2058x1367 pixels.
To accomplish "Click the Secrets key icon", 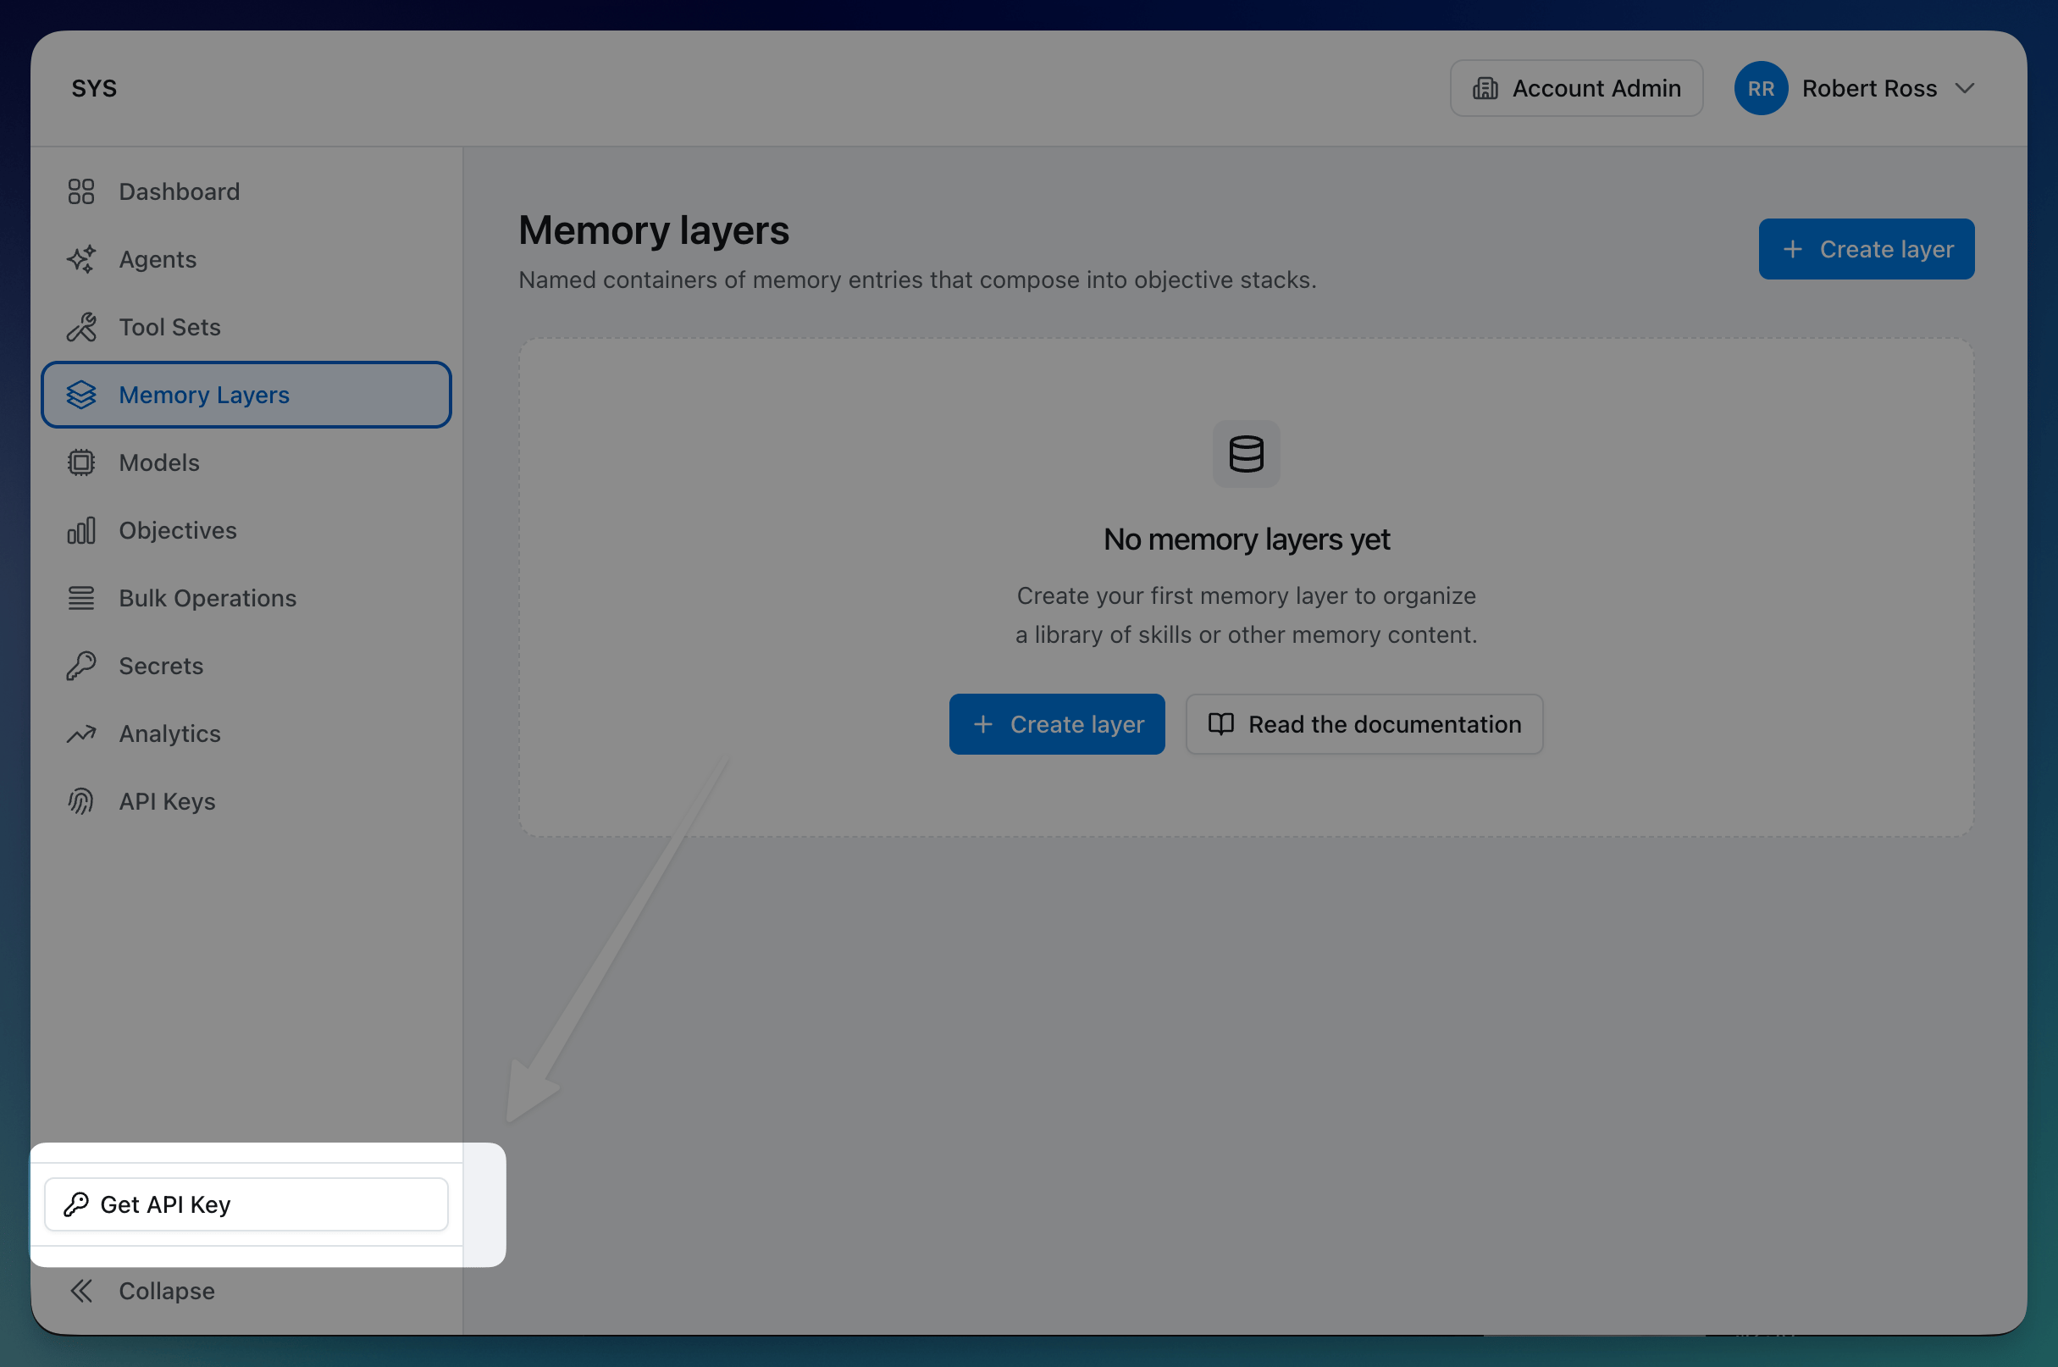I will click(x=81, y=666).
